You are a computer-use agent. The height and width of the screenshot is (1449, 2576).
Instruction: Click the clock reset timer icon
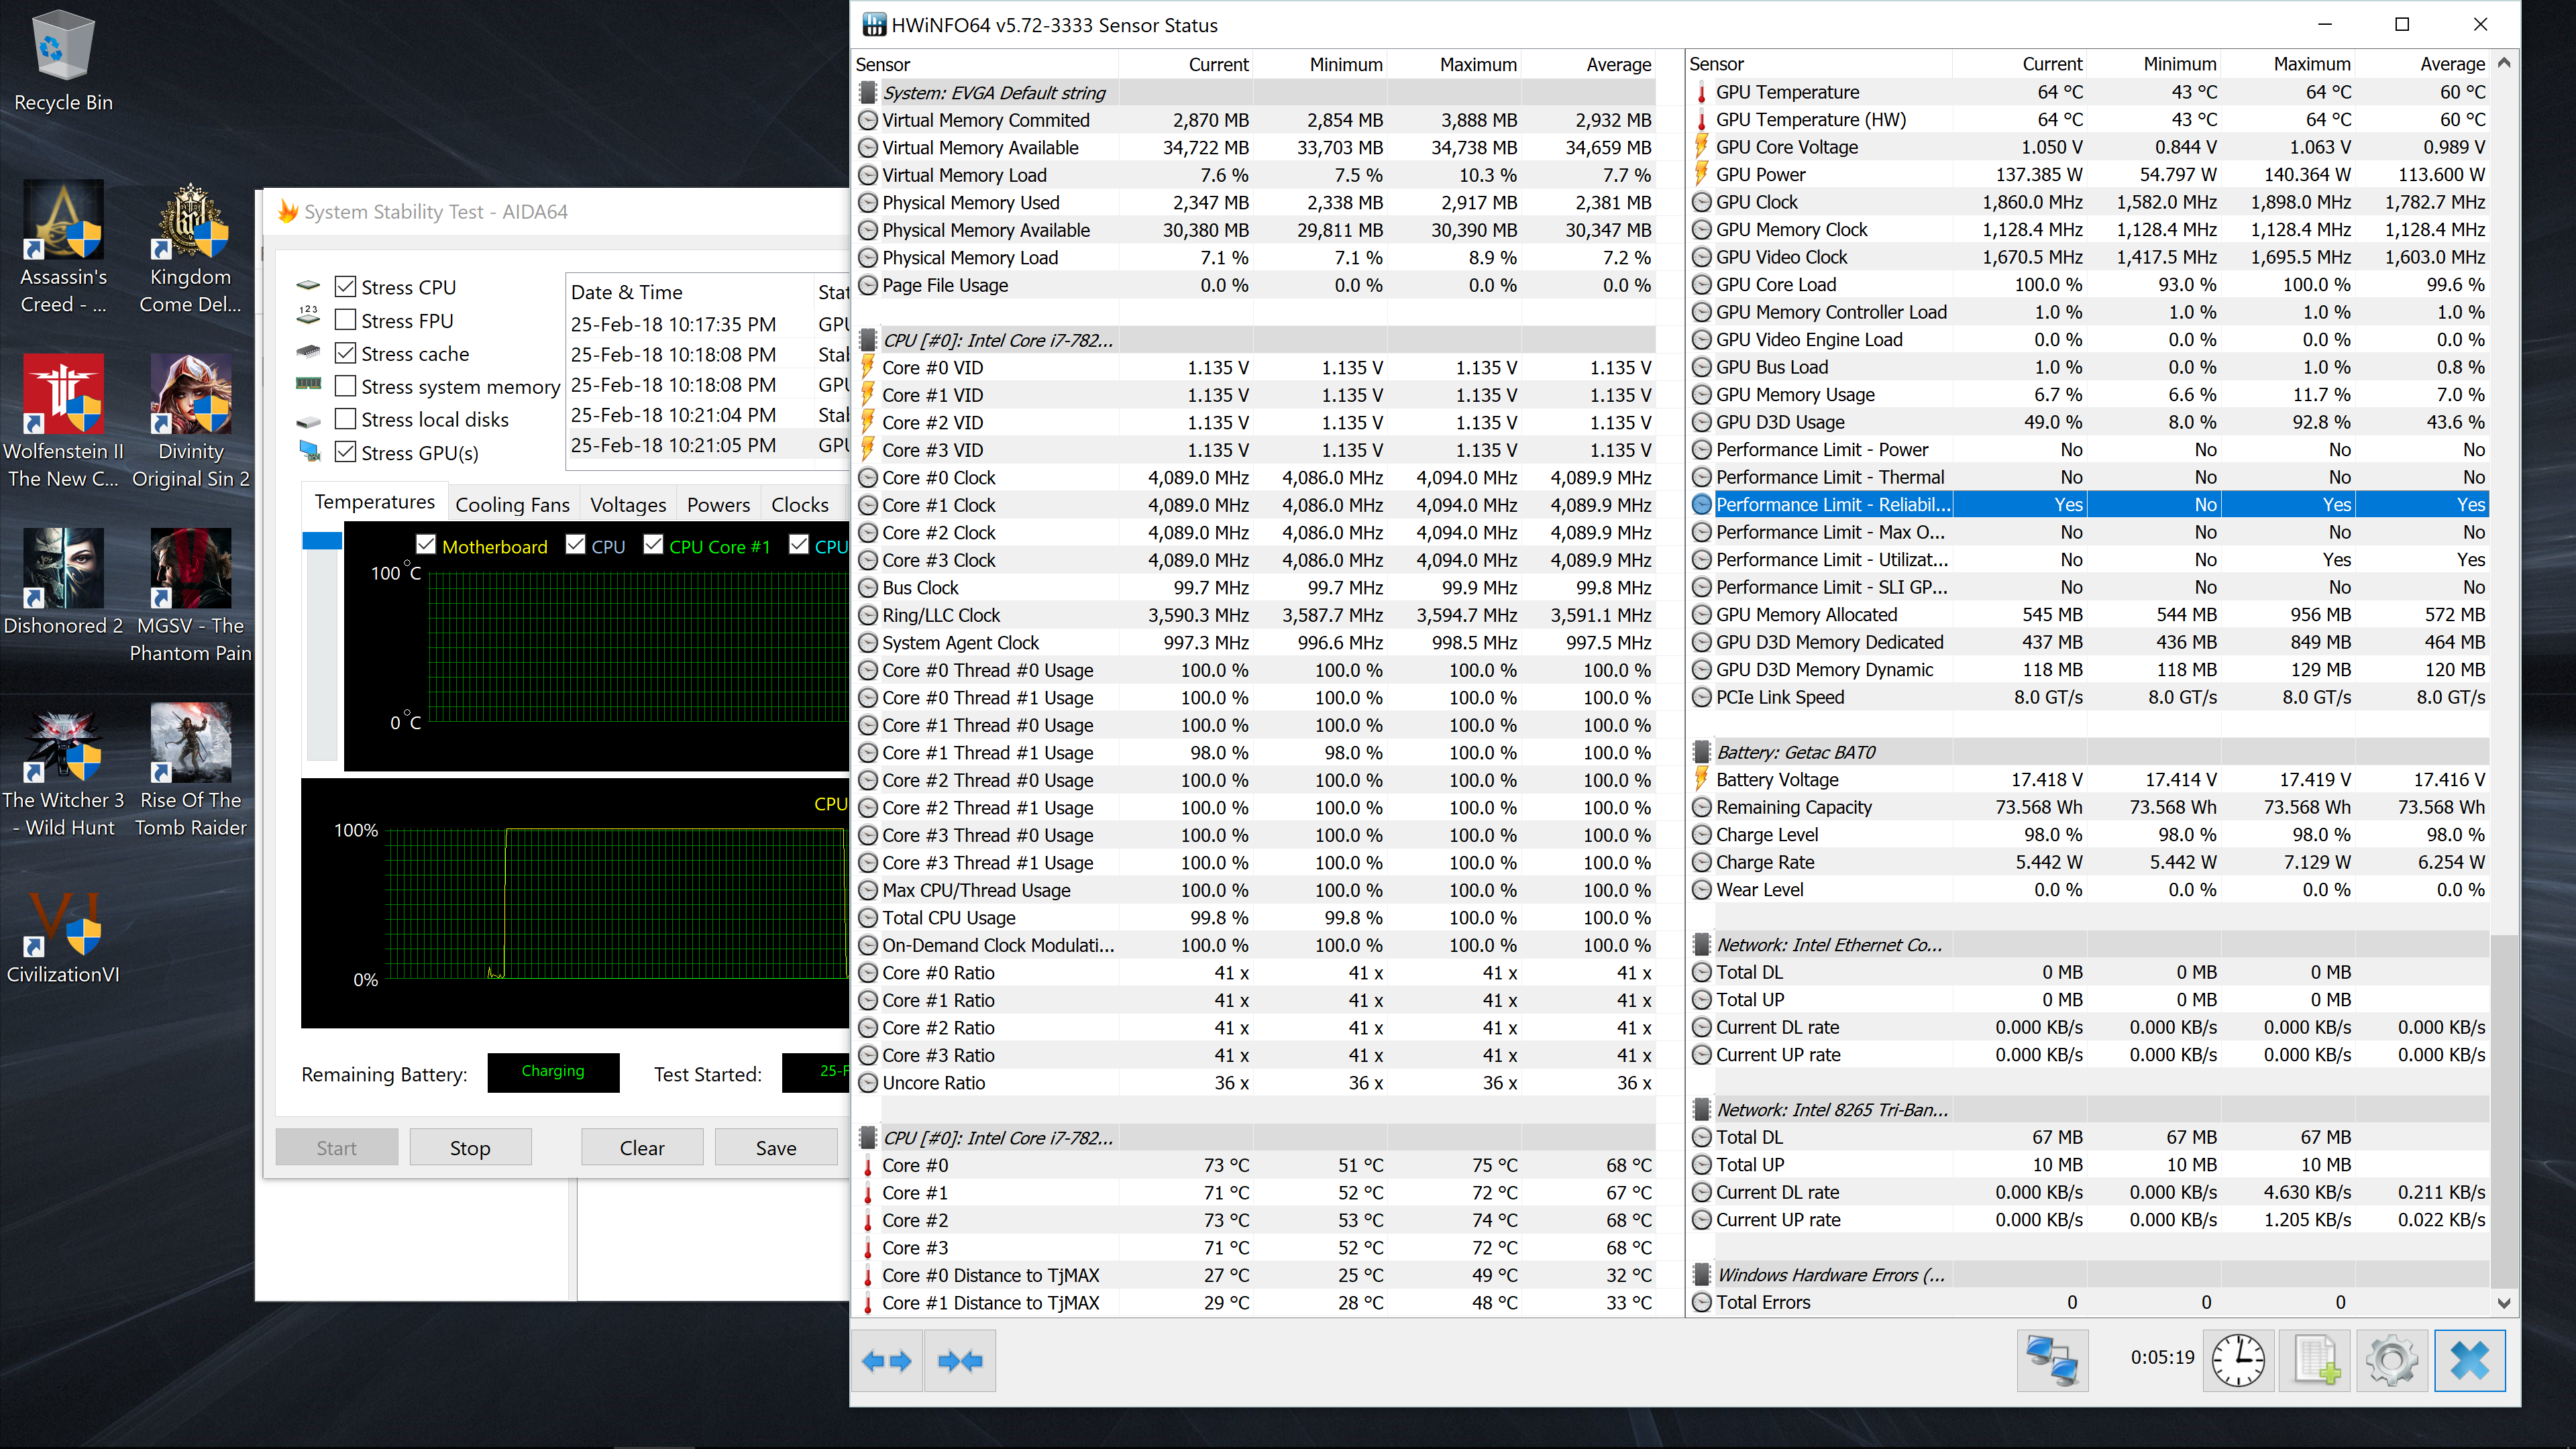[x=2238, y=1360]
